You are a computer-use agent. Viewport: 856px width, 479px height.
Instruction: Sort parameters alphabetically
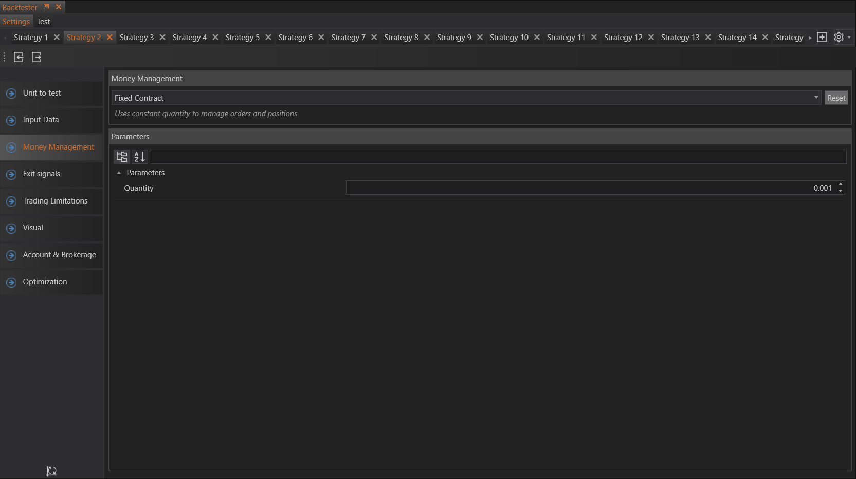click(139, 157)
